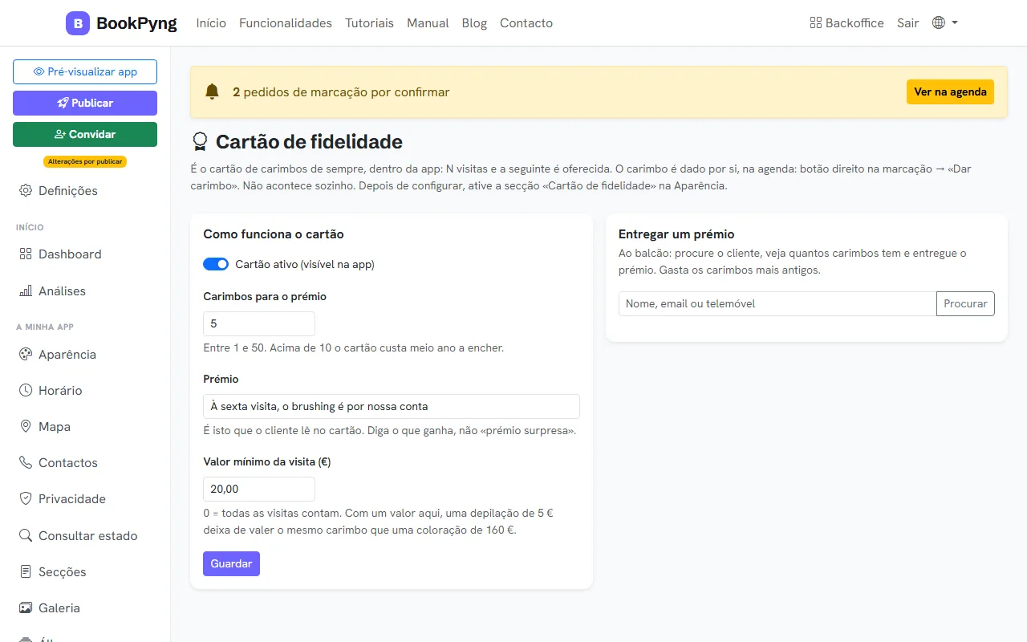This screenshot has width=1027, height=642.
Task: Click the Backoffice grid icon in header
Action: click(x=816, y=23)
